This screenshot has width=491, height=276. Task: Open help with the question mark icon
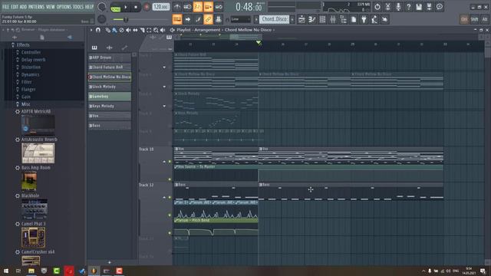coord(408,7)
